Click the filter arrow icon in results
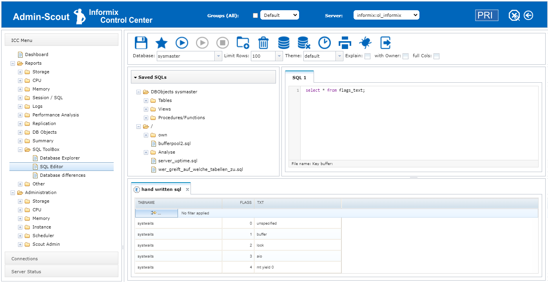The height and width of the screenshot is (283, 548). click(x=153, y=213)
